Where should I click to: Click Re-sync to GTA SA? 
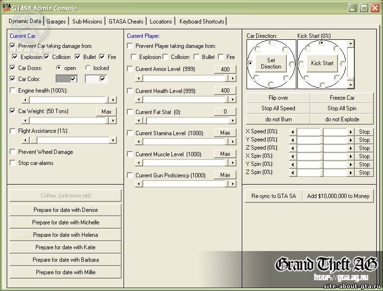pyautogui.click(x=273, y=196)
